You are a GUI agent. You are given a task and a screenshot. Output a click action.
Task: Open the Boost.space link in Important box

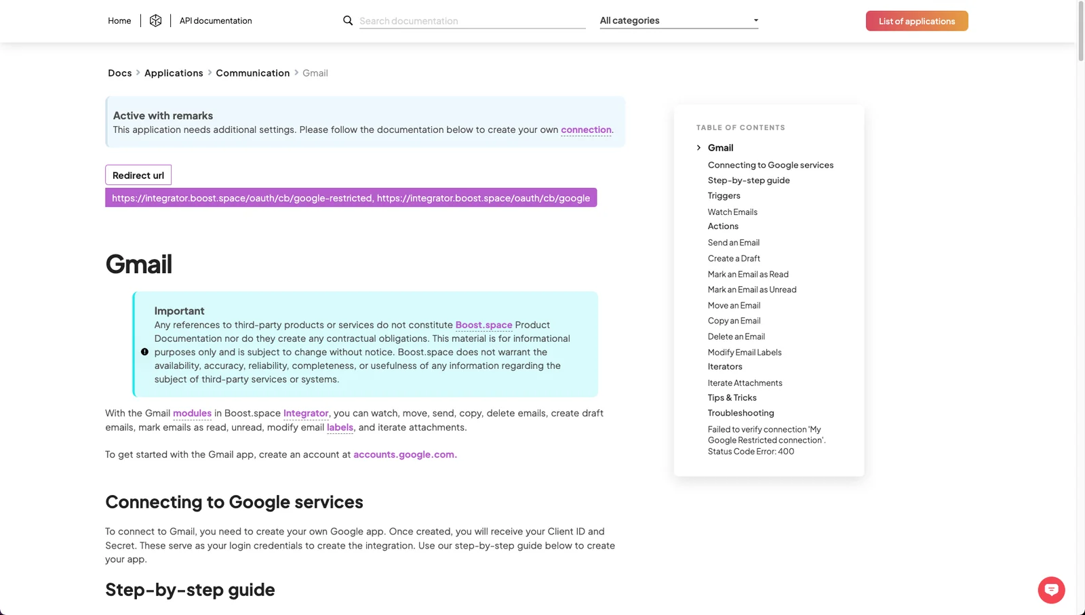coord(484,325)
